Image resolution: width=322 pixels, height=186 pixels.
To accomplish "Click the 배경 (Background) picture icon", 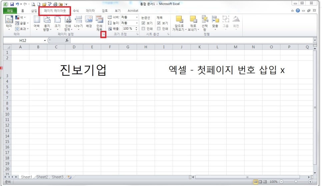I will point(89,22).
